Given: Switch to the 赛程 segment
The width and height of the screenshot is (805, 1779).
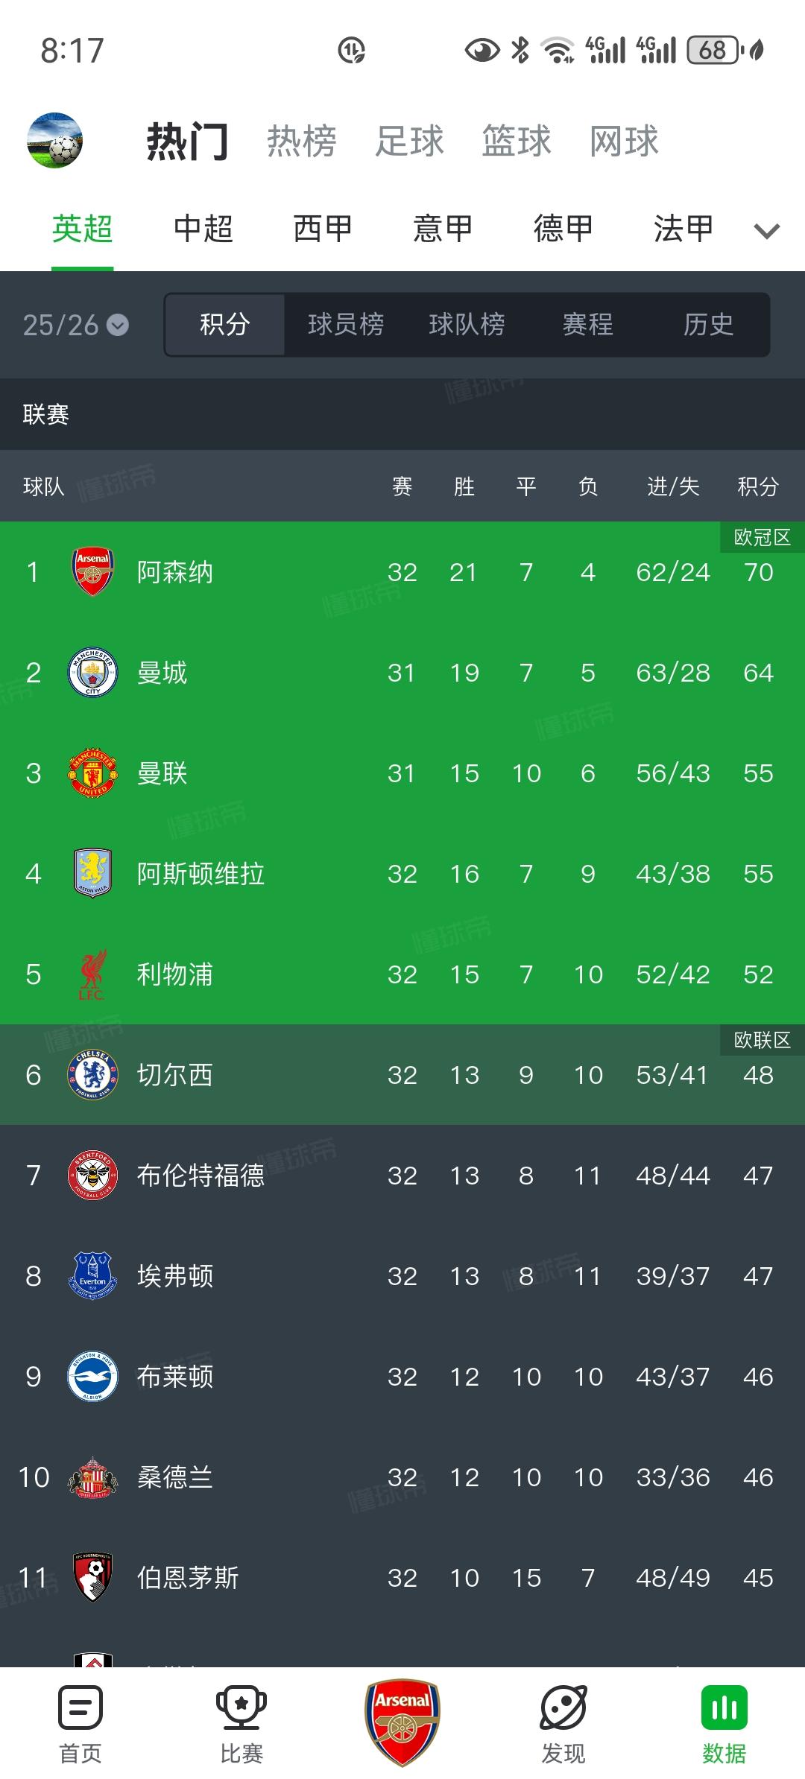Looking at the screenshot, I should [587, 325].
